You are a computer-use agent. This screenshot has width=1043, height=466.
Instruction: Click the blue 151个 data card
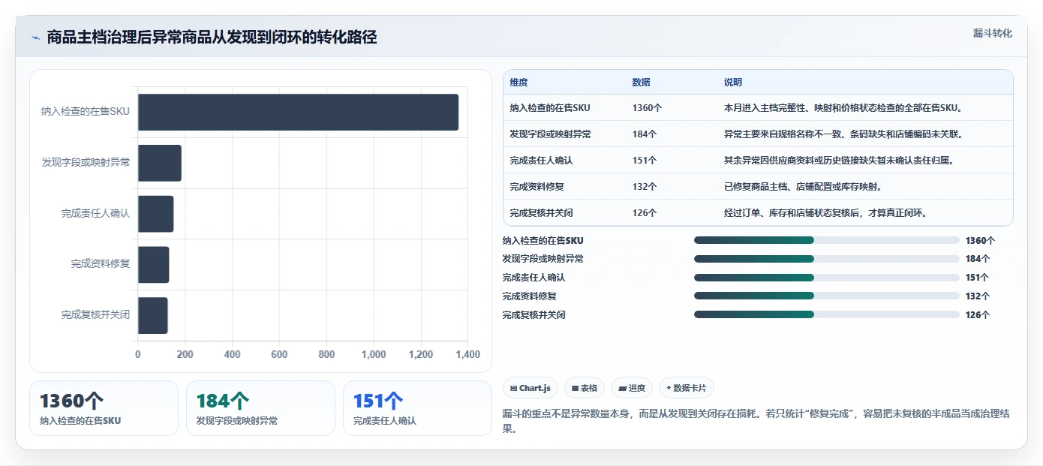pyautogui.click(x=417, y=408)
